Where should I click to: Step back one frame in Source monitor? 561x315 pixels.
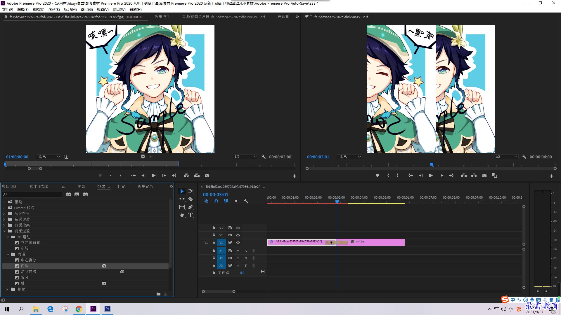143,176
